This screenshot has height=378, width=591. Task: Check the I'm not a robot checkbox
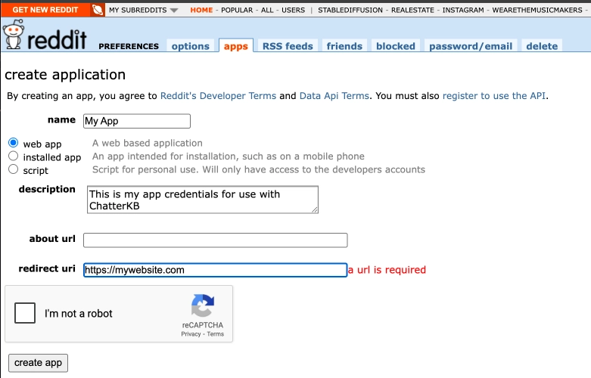point(25,313)
